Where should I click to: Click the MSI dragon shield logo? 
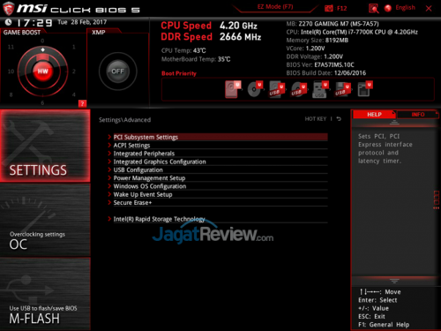pyautogui.click(x=8, y=8)
